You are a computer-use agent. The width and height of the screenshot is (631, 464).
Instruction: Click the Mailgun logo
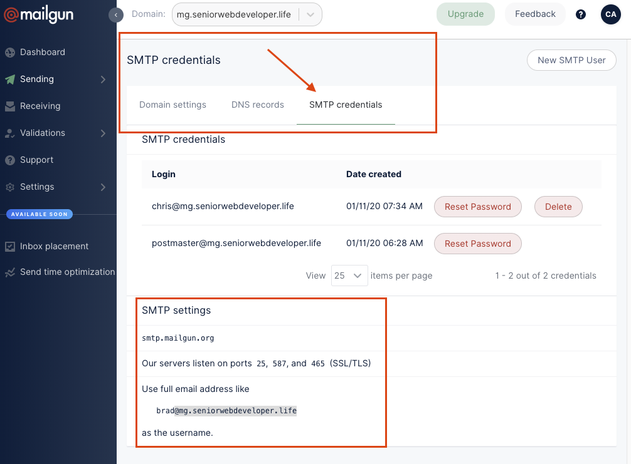tap(39, 15)
